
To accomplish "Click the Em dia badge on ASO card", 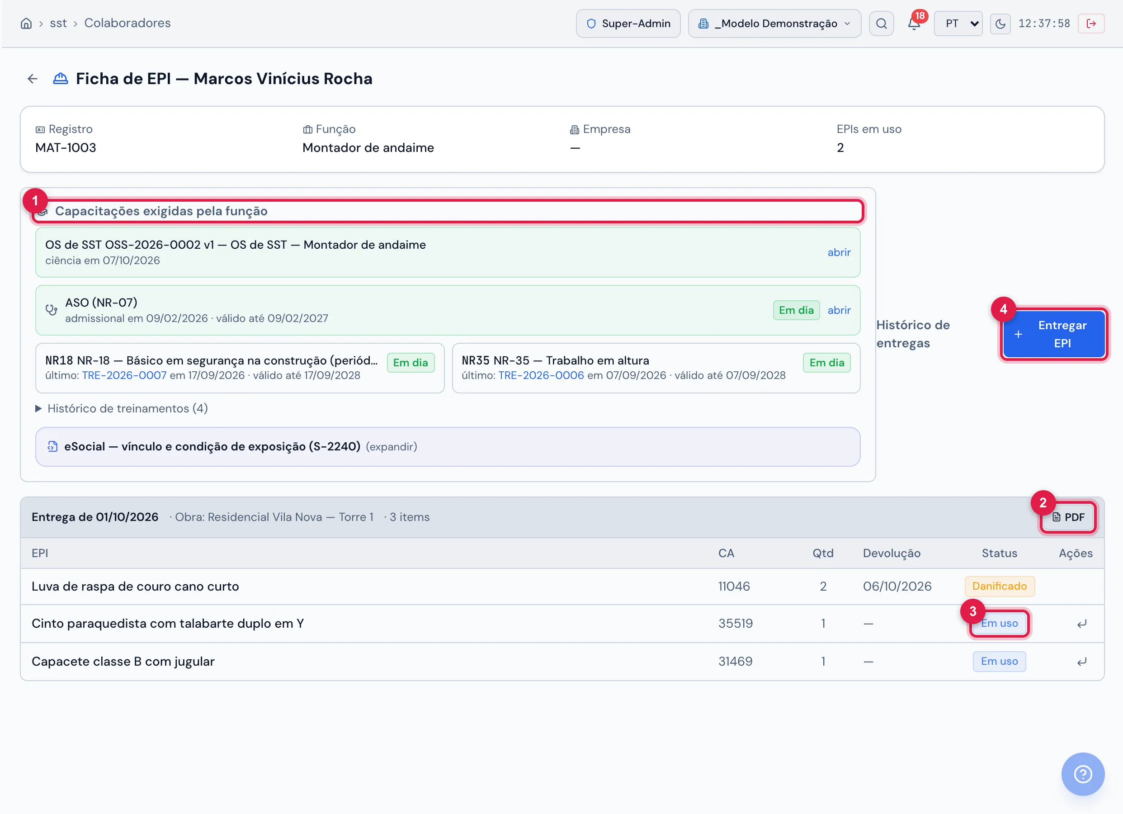I will pos(796,310).
